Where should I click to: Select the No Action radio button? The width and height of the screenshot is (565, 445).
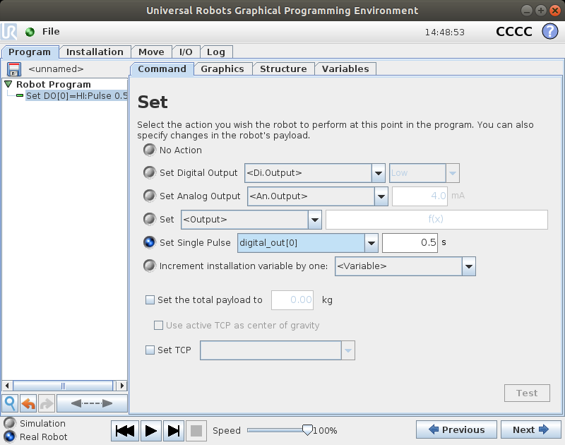click(x=149, y=150)
